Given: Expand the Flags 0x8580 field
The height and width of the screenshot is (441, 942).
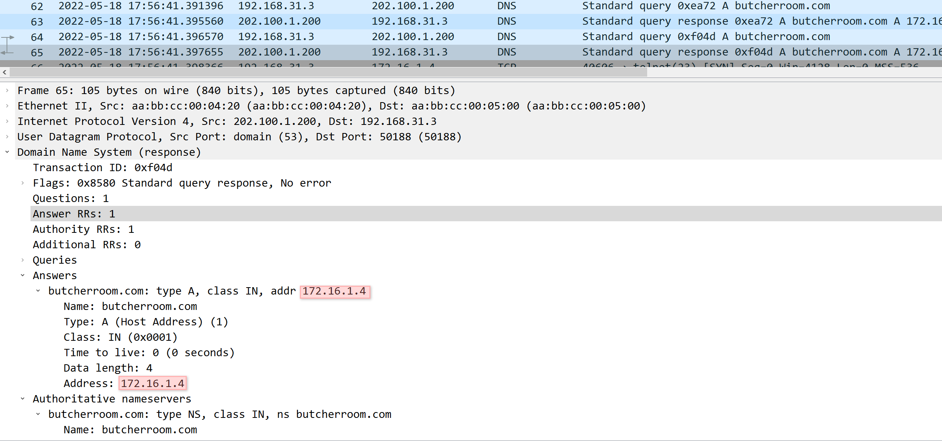Looking at the screenshot, I should tap(22, 183).
